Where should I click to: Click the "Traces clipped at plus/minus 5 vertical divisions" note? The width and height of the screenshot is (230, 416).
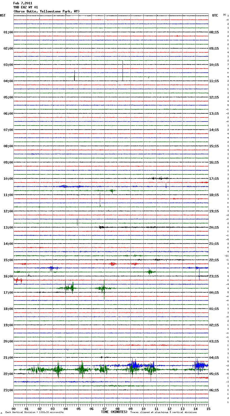coord(163,412)
